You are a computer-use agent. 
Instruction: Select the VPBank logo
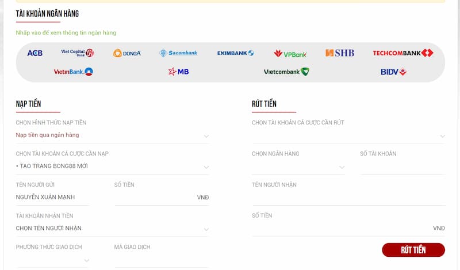coord(290,54)
